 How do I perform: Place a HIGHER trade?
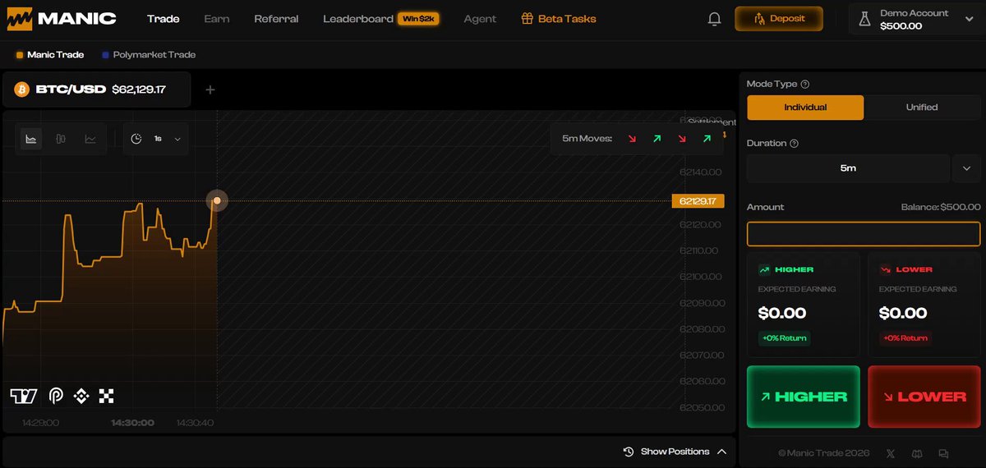[x=804, y=397]
